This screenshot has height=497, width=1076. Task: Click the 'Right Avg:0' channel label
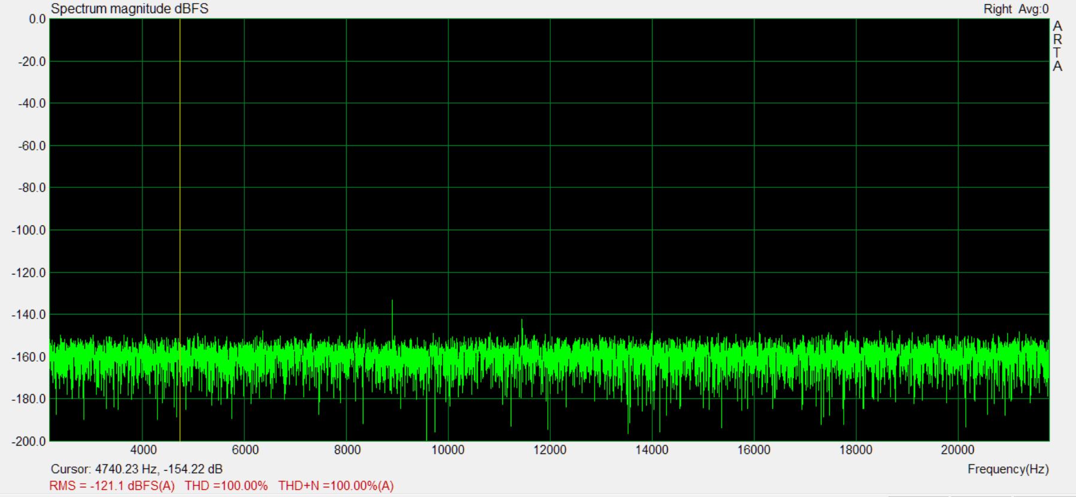coord(1016,9)
